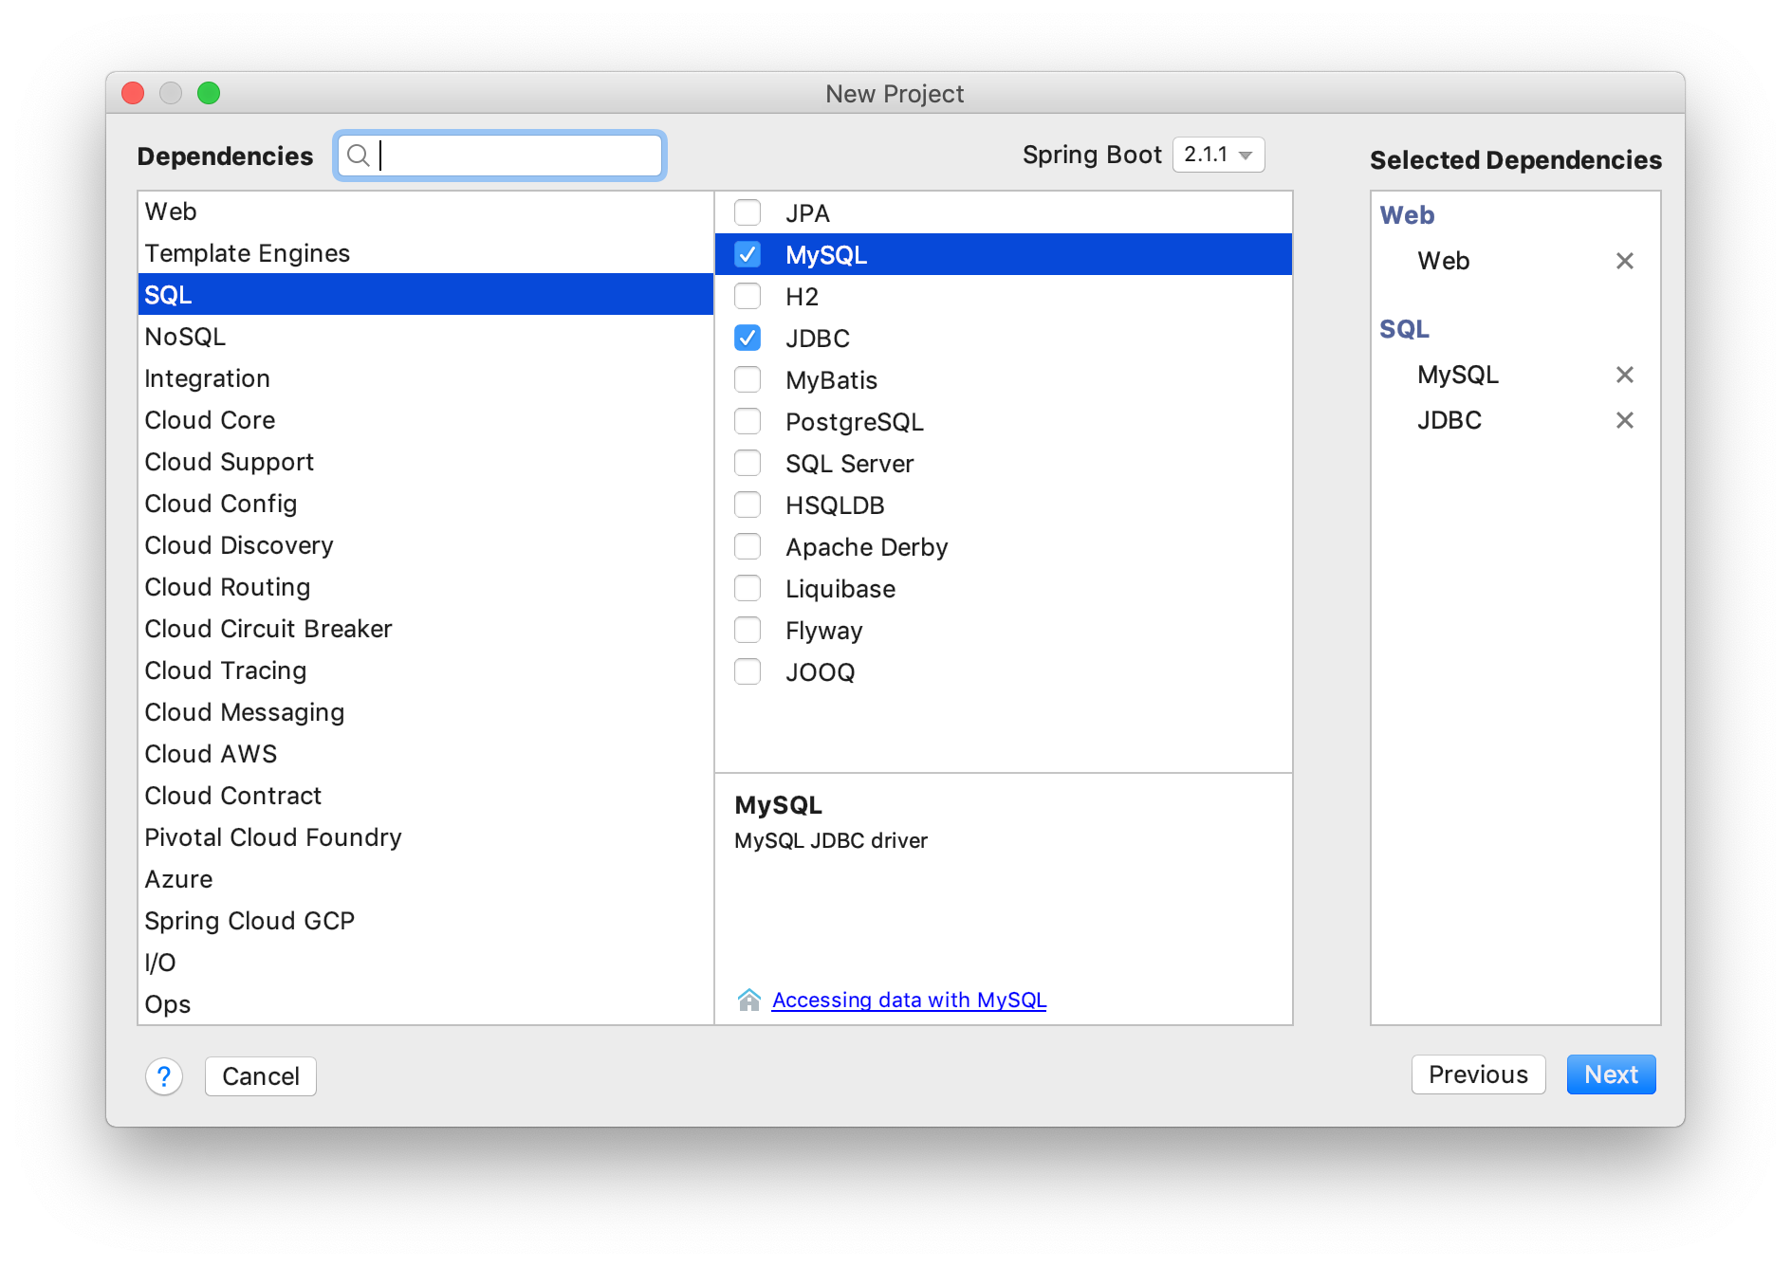The height and width of the screenshot is (1267, 1791).
Task: Check the H2 database checkbox
Action: click(x=748, y=296)
